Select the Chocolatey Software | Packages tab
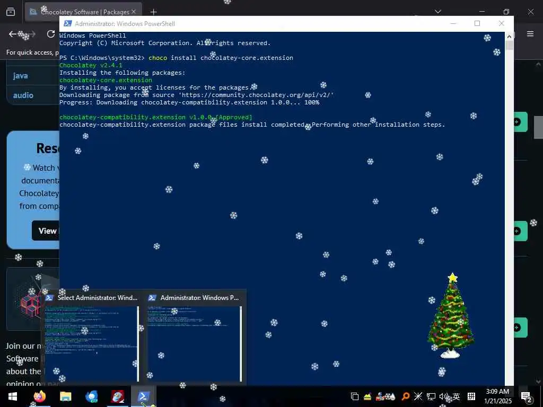The width and height of the screenshot is (543, 407). pyautogui.click(x=83, y=12)
